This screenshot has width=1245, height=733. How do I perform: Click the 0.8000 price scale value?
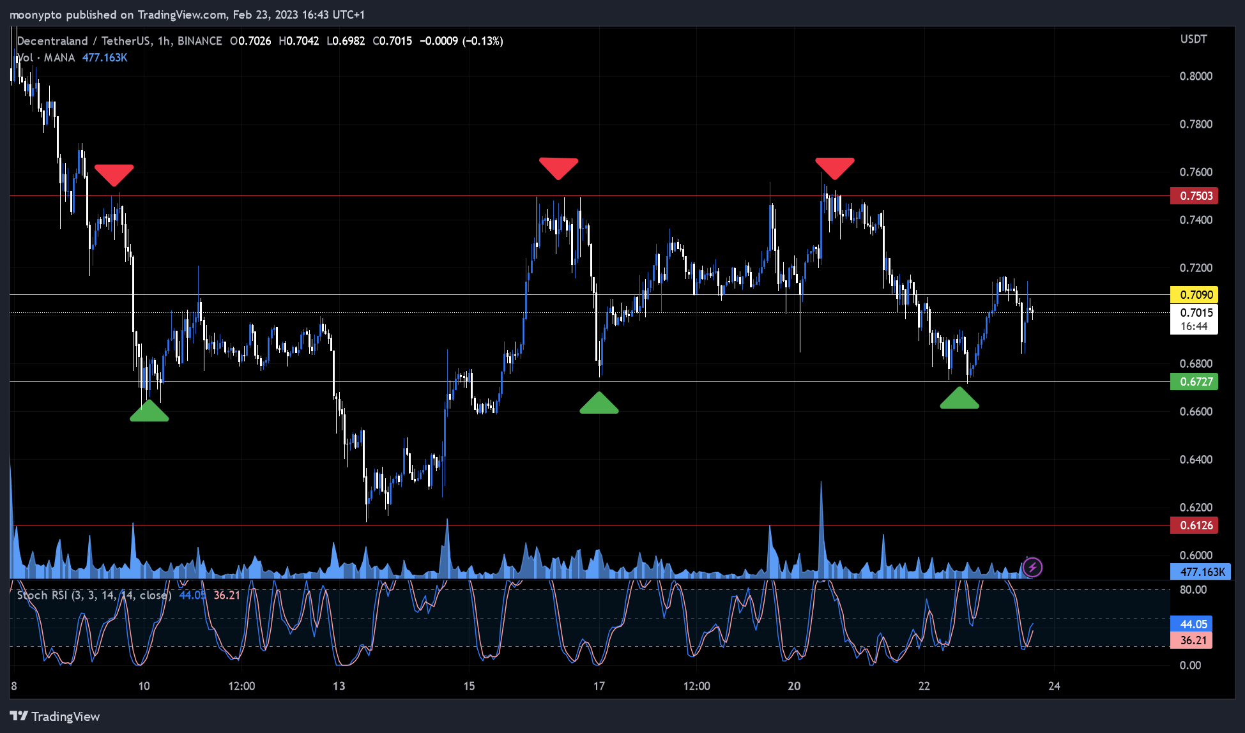[x=1196, y=76]
